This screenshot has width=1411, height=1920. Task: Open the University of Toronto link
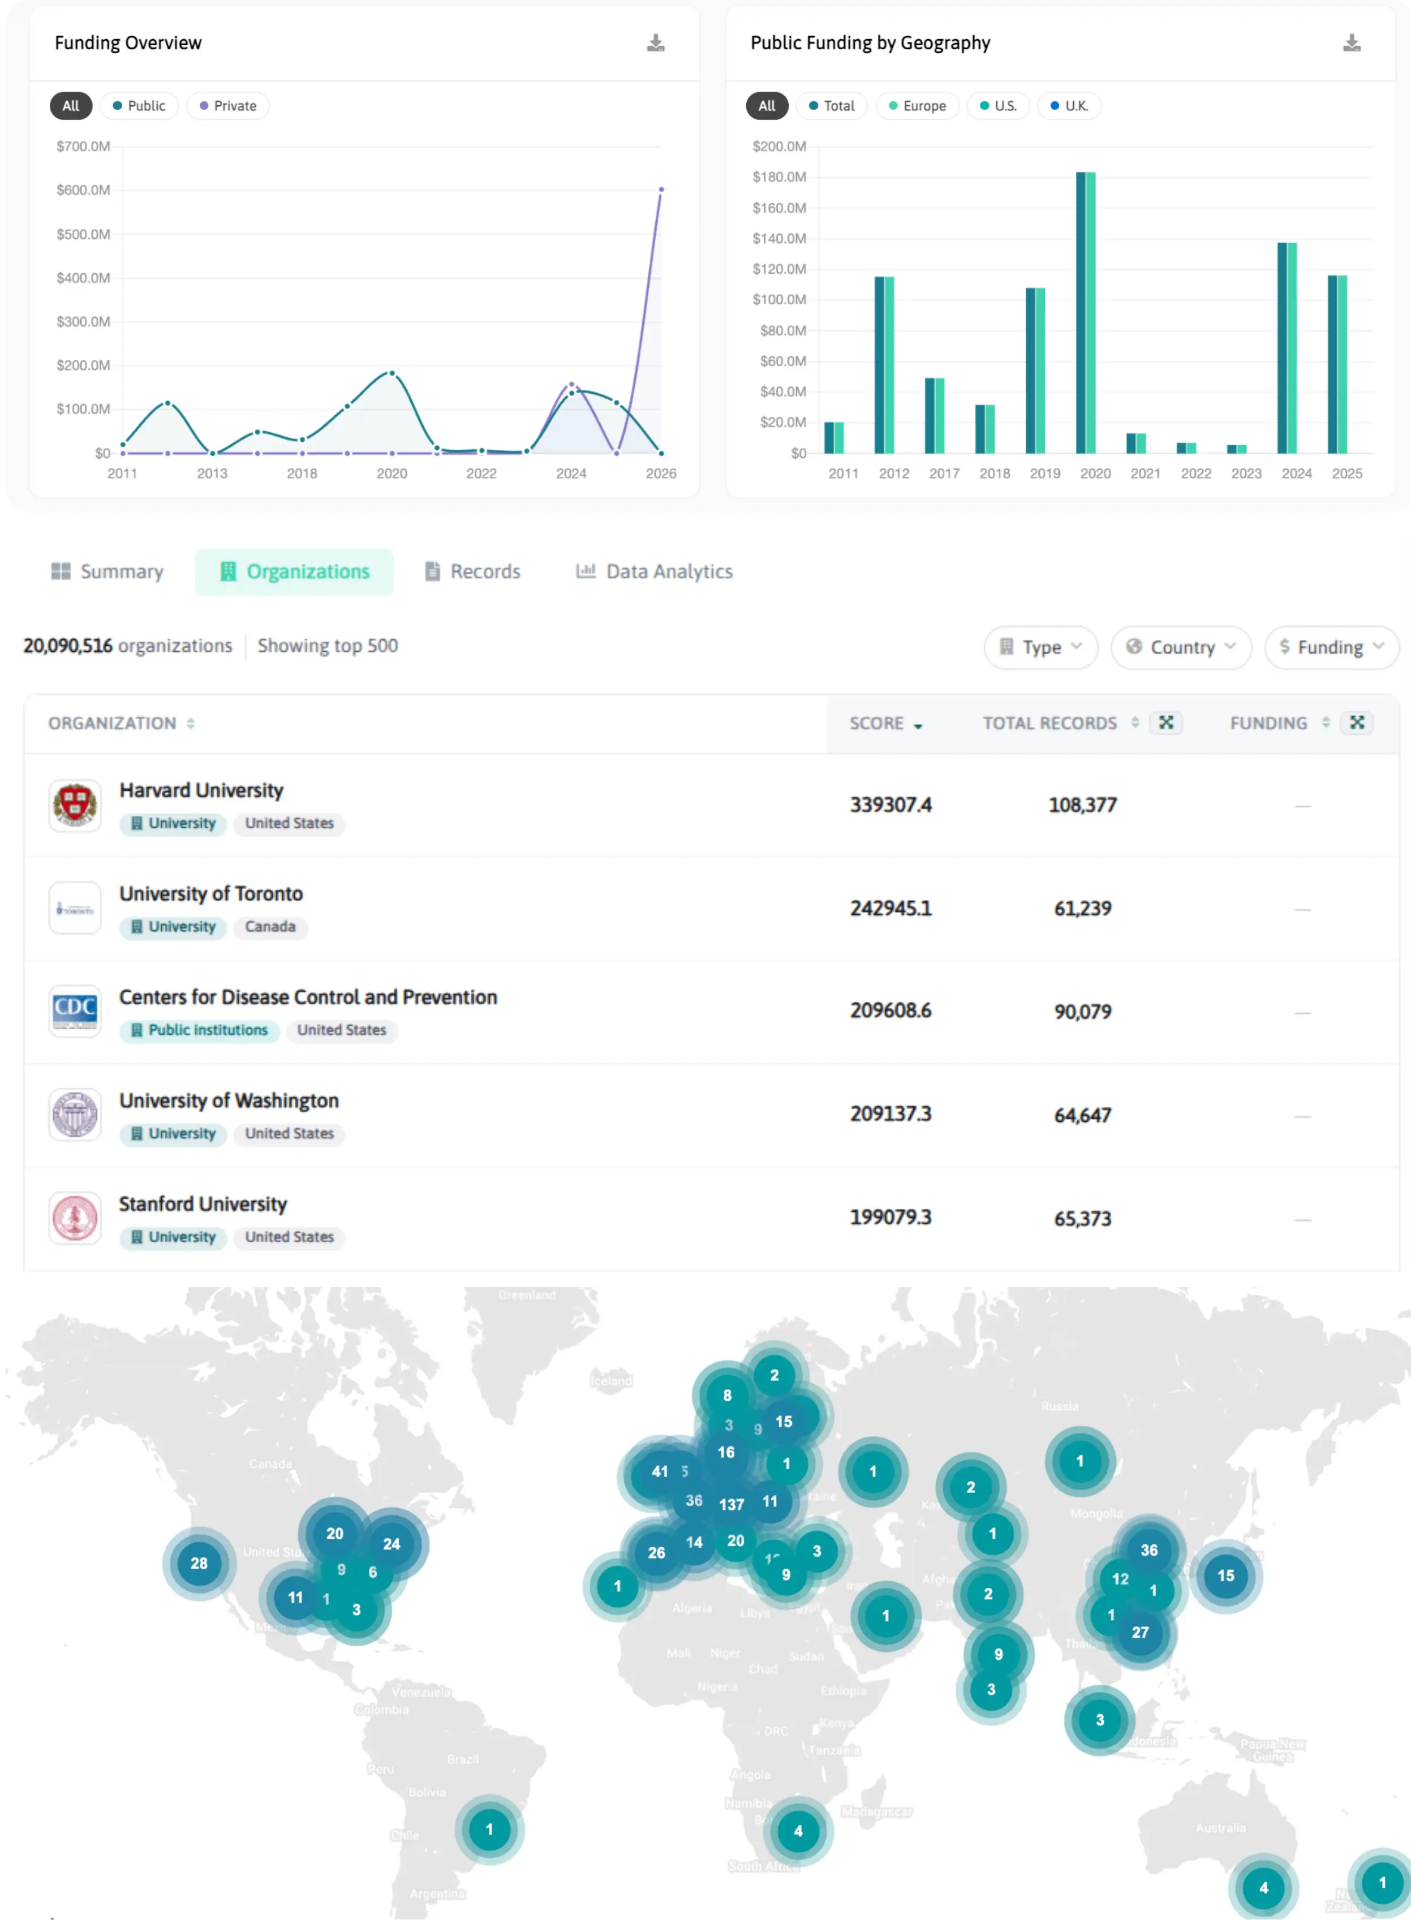point(211,894)
